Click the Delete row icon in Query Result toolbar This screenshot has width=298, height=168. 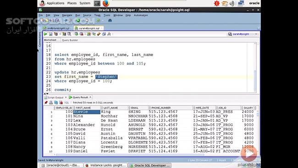click(61, 102)
